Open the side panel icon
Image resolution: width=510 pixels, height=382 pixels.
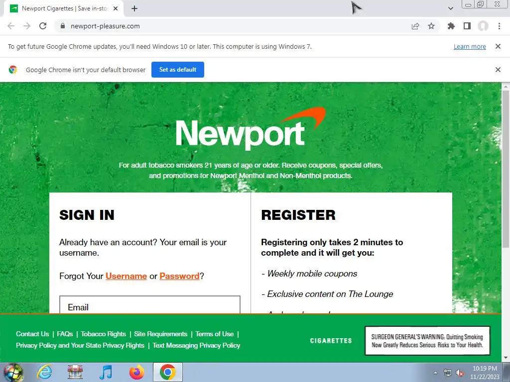pos(467,26)
